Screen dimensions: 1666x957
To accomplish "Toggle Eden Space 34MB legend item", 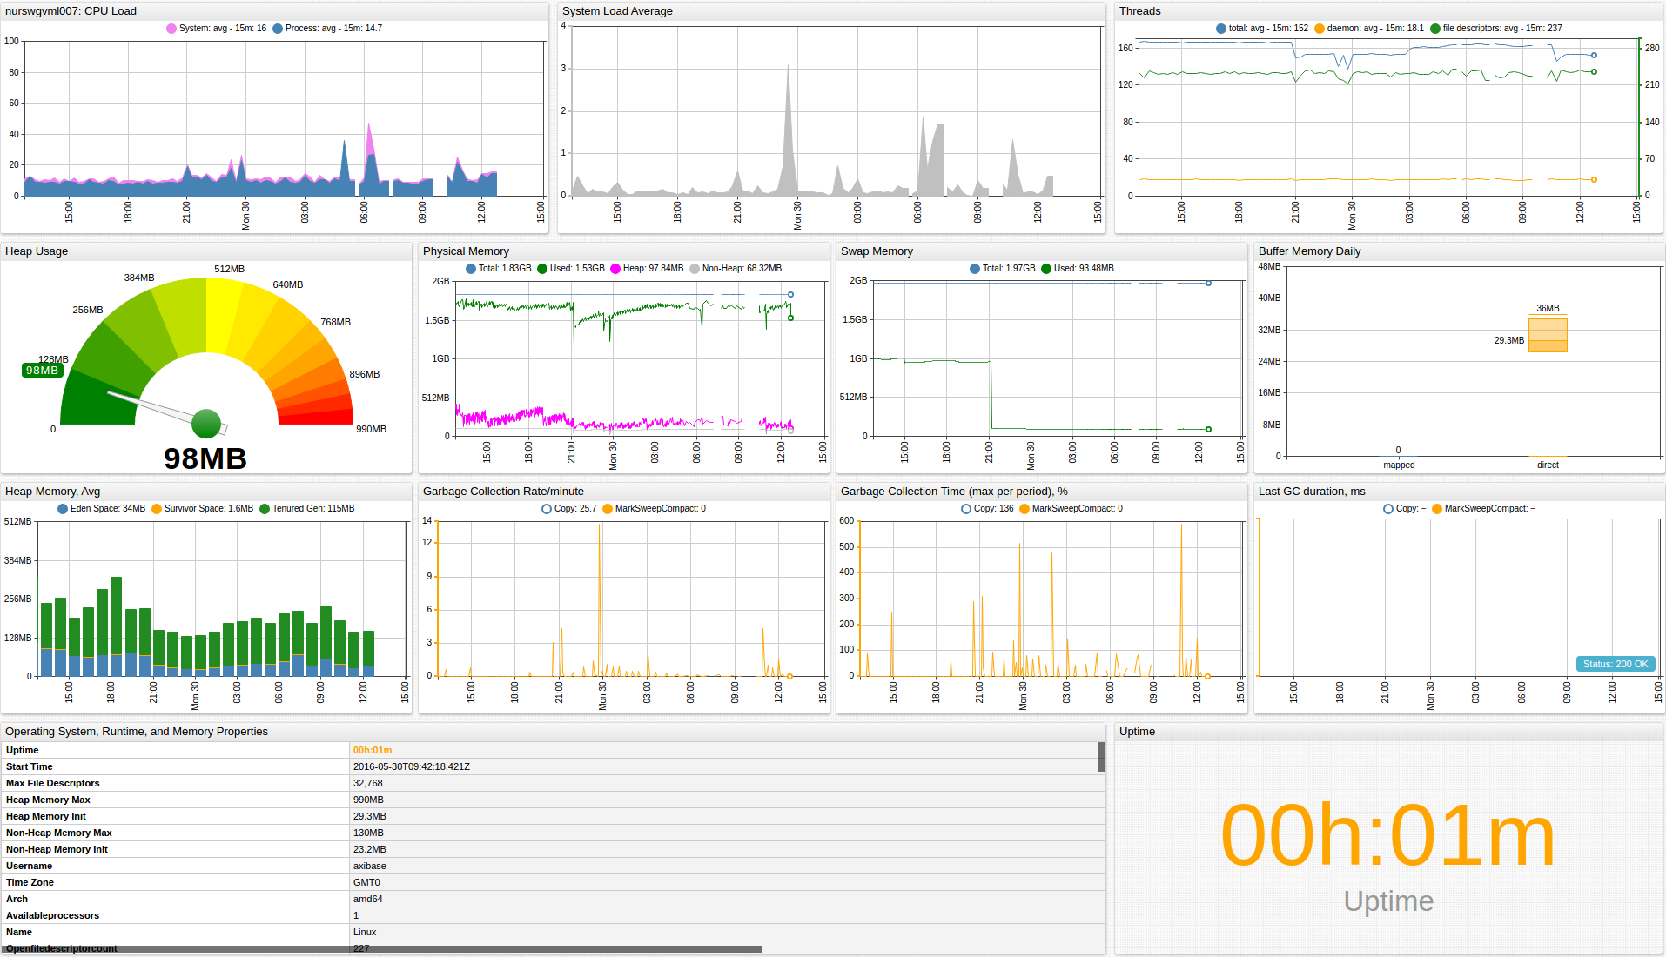I will pos(102,509).
